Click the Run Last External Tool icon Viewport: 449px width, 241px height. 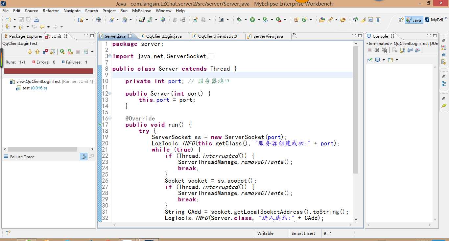(279, 20)
